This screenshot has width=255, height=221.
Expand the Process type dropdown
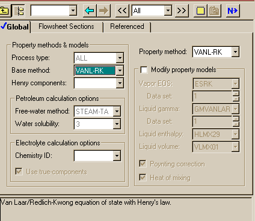coord(120,58)
